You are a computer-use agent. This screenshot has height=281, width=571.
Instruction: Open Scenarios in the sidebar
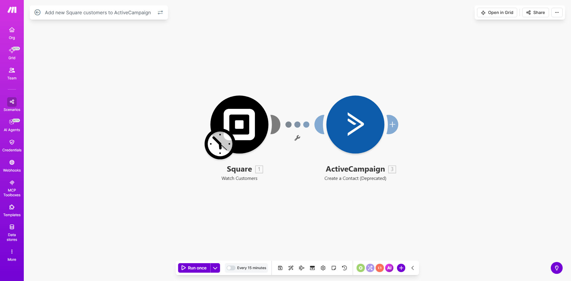click(x=12, y=105)
